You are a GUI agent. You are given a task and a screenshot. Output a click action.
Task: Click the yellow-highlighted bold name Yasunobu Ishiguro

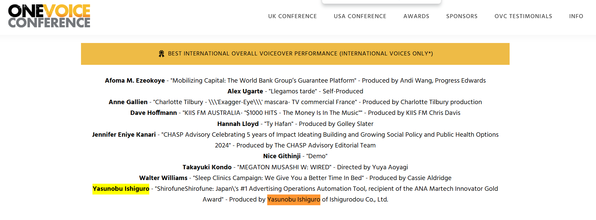coord(121,189)
